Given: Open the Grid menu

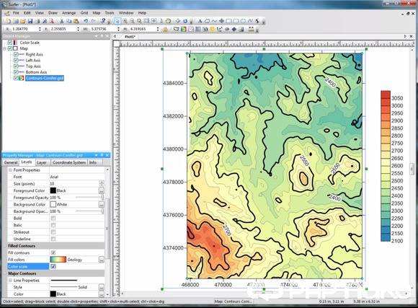Looking at the screenshot, I should pos(84,13).
